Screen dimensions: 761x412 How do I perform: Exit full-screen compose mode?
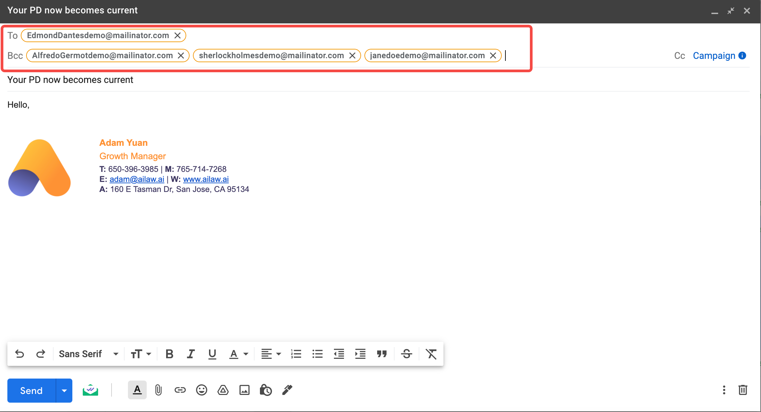(731, 11)
